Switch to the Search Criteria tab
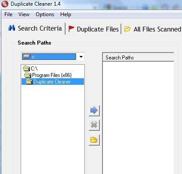The image size is (182, 174). tap(35, 28)
